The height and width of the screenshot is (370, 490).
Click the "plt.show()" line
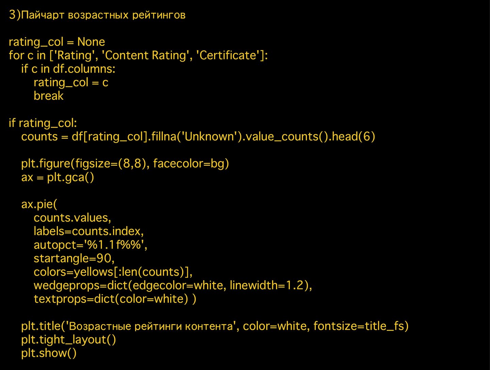coord(49,353)
